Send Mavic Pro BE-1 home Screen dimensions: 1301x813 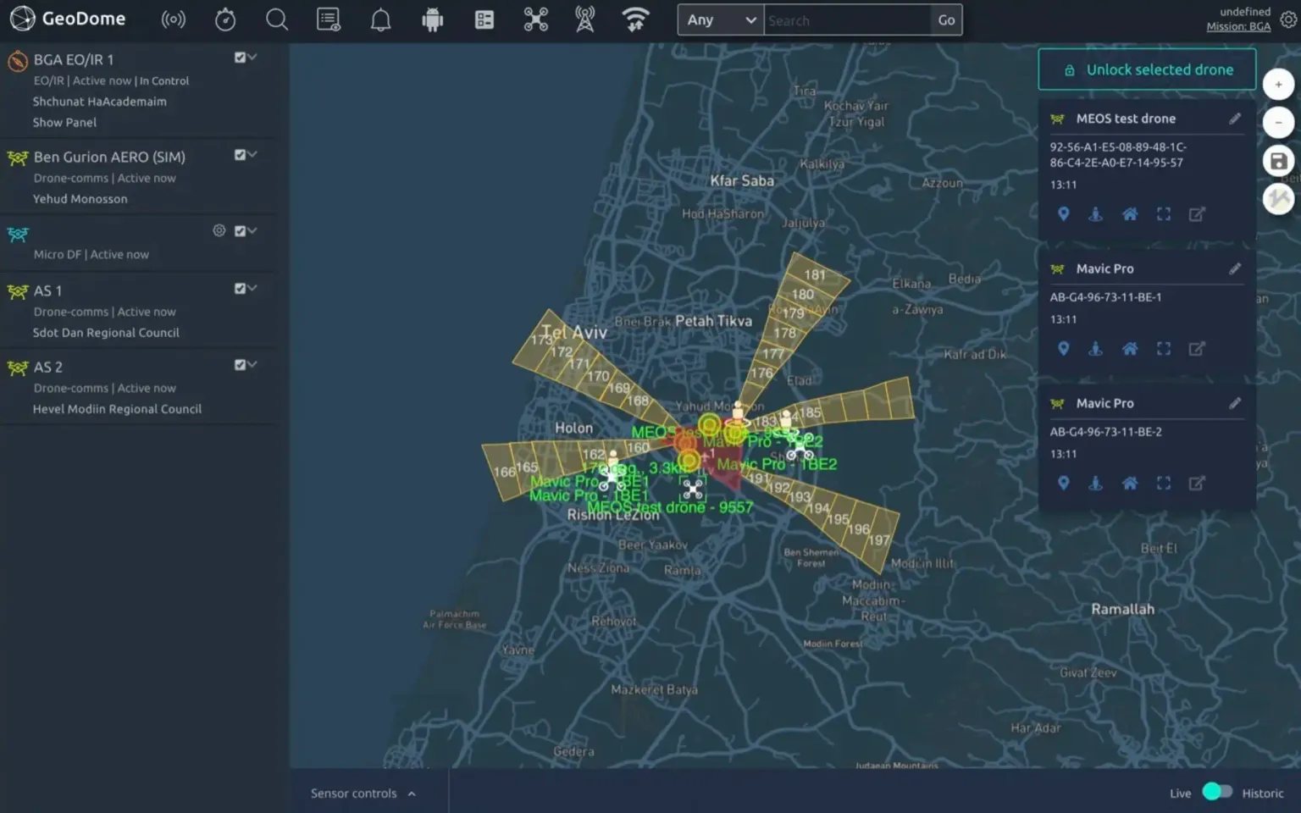[1130, 349]
